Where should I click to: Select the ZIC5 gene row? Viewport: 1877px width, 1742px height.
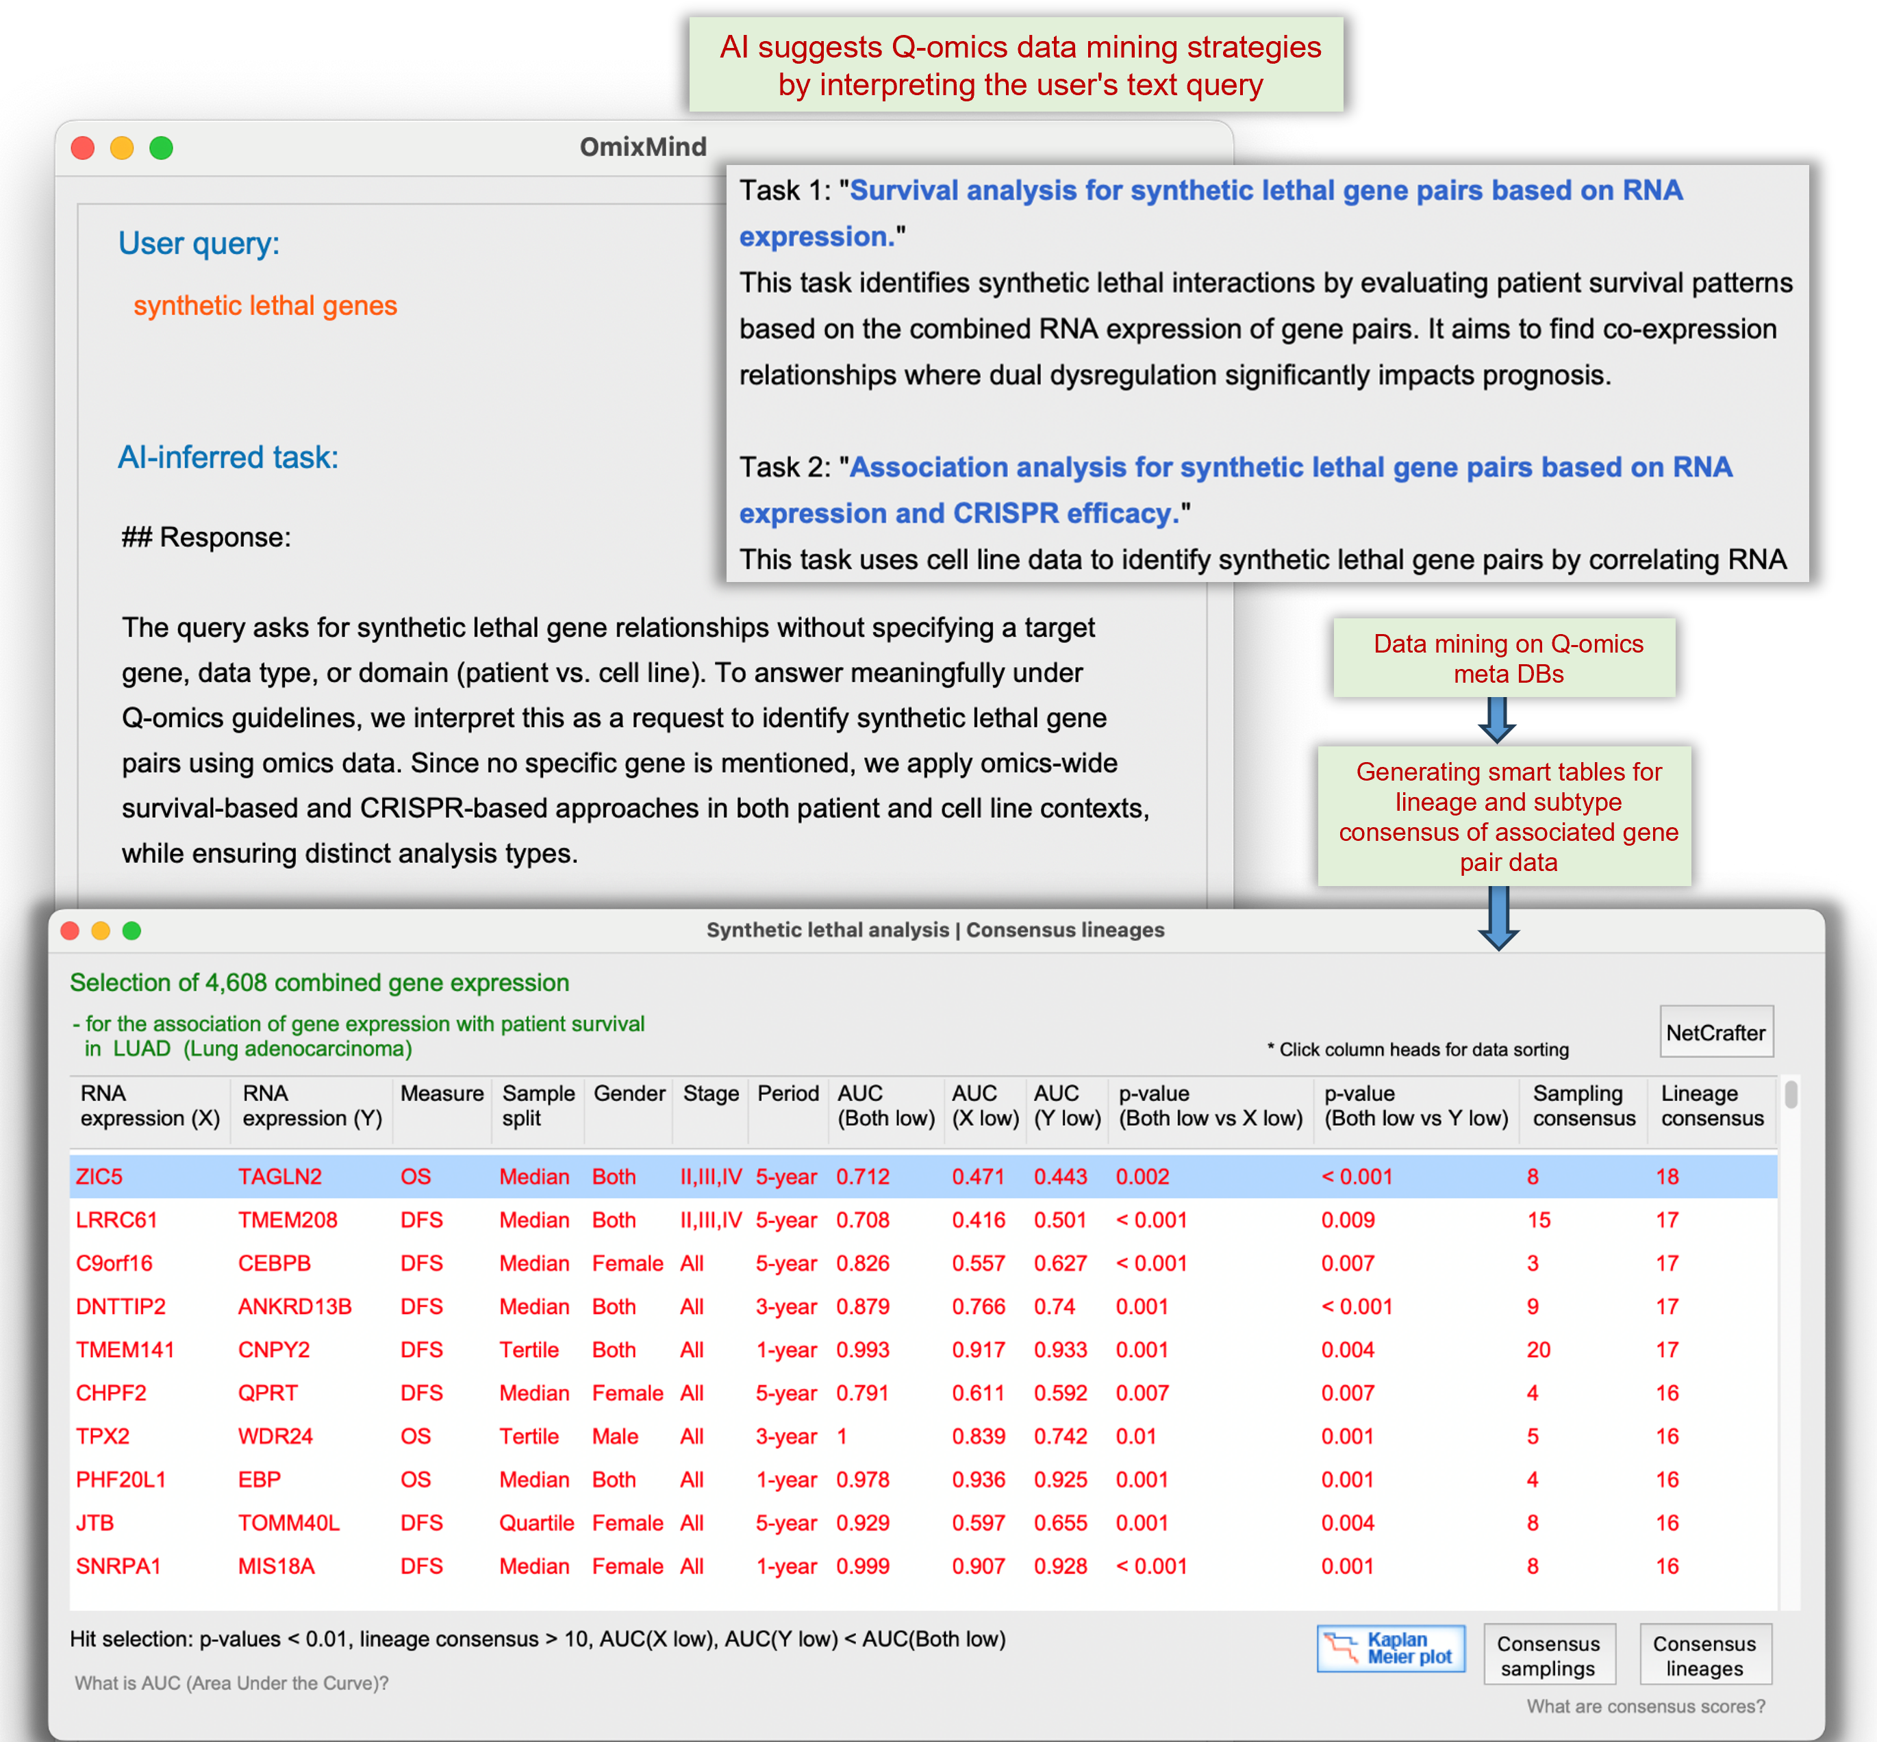pos(923,1176)
